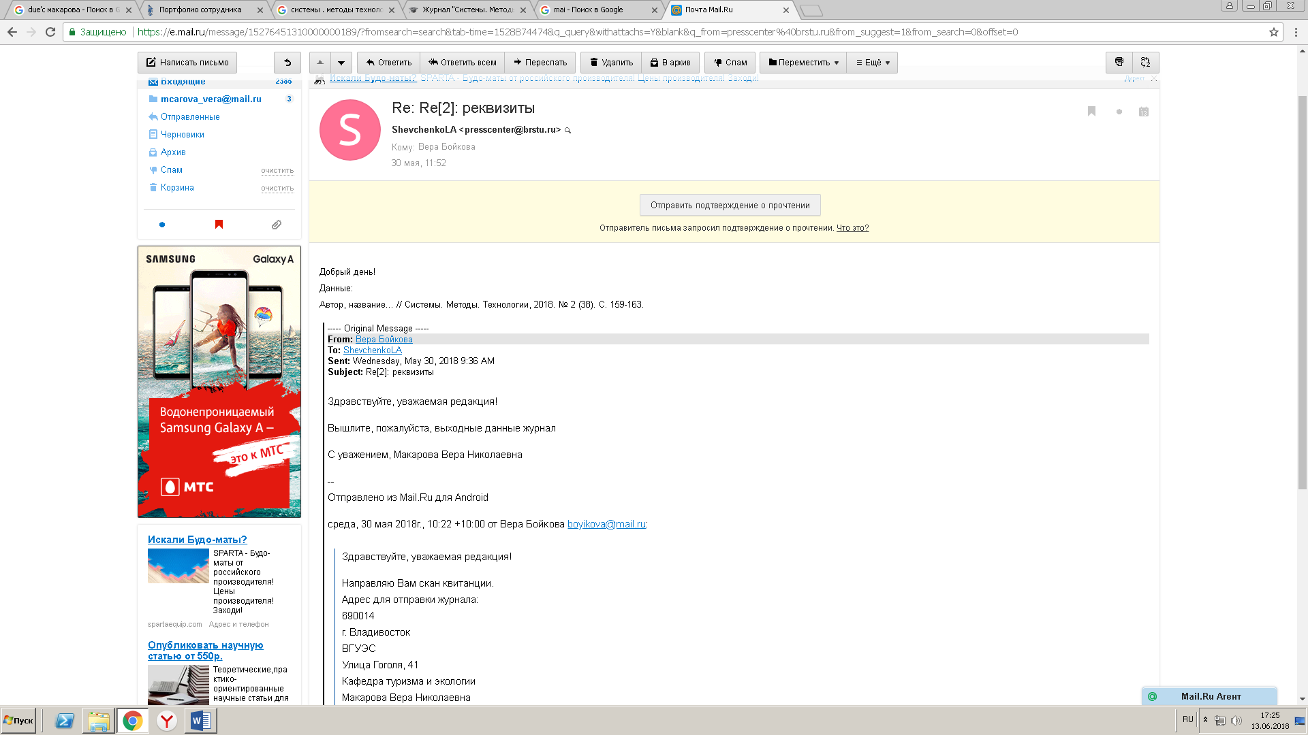This screenshot has height=735, width=1308.
Task: Open the Переместить dropdown
Action: (803, 62)
